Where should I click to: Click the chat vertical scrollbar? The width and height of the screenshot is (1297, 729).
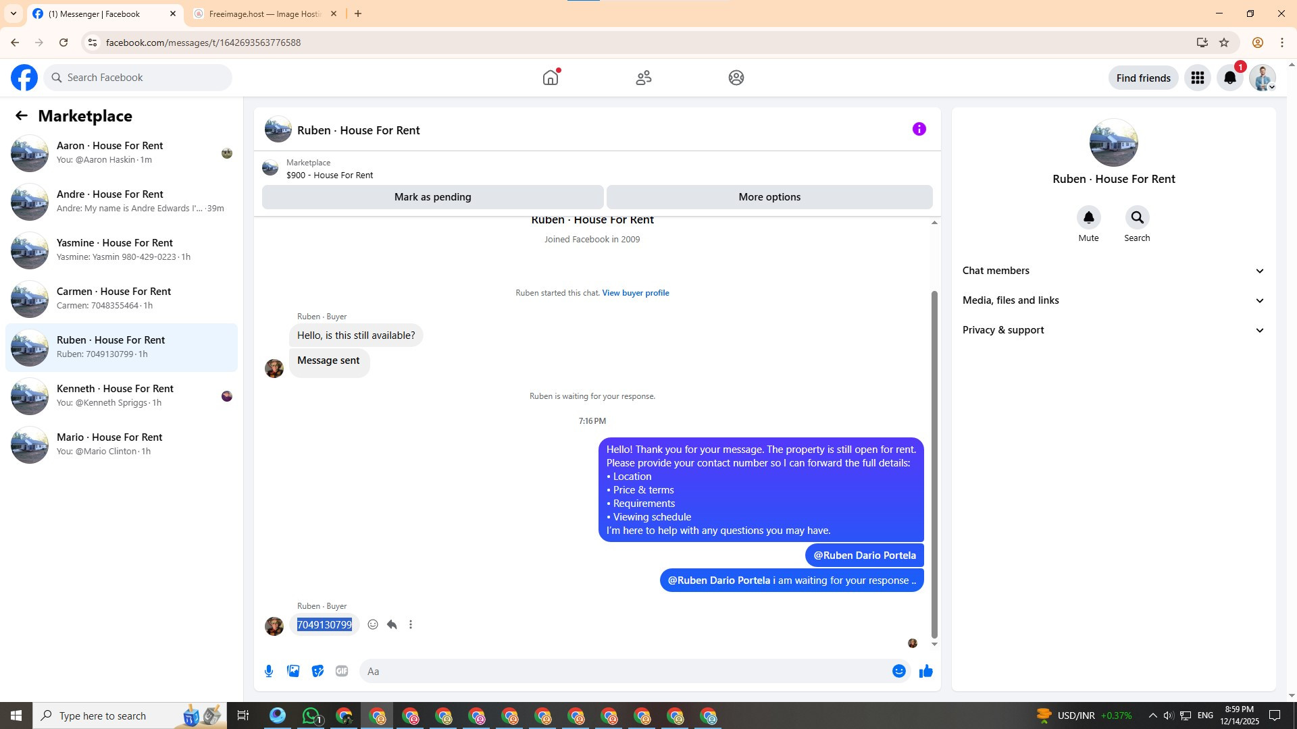(x=934, y=464)
